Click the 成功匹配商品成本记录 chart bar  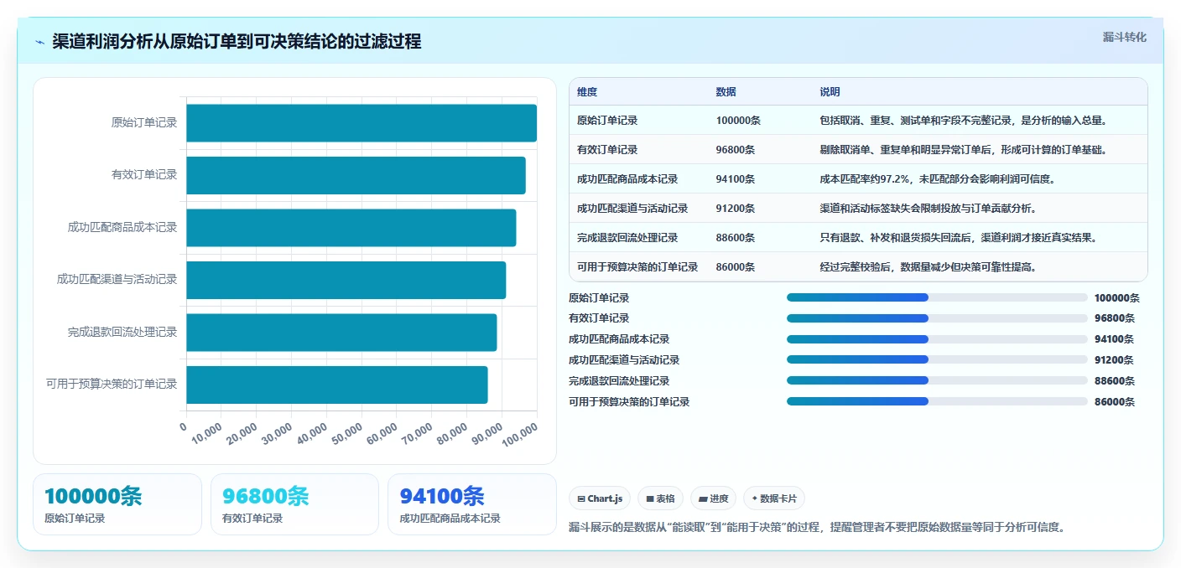[x=351, y=228]
